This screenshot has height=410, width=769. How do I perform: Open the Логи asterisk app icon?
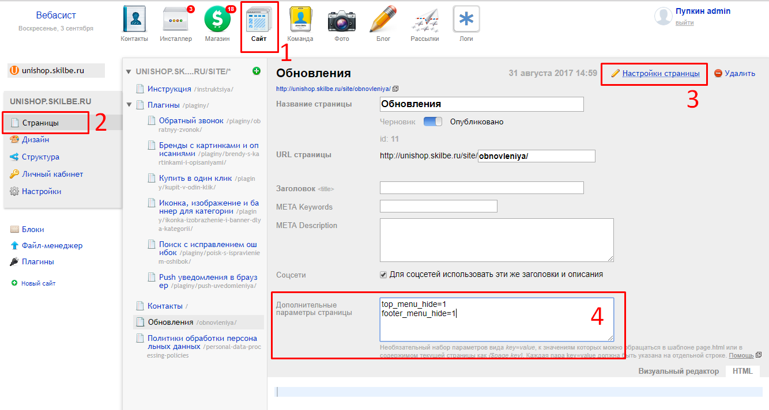(x=466, y=21)
